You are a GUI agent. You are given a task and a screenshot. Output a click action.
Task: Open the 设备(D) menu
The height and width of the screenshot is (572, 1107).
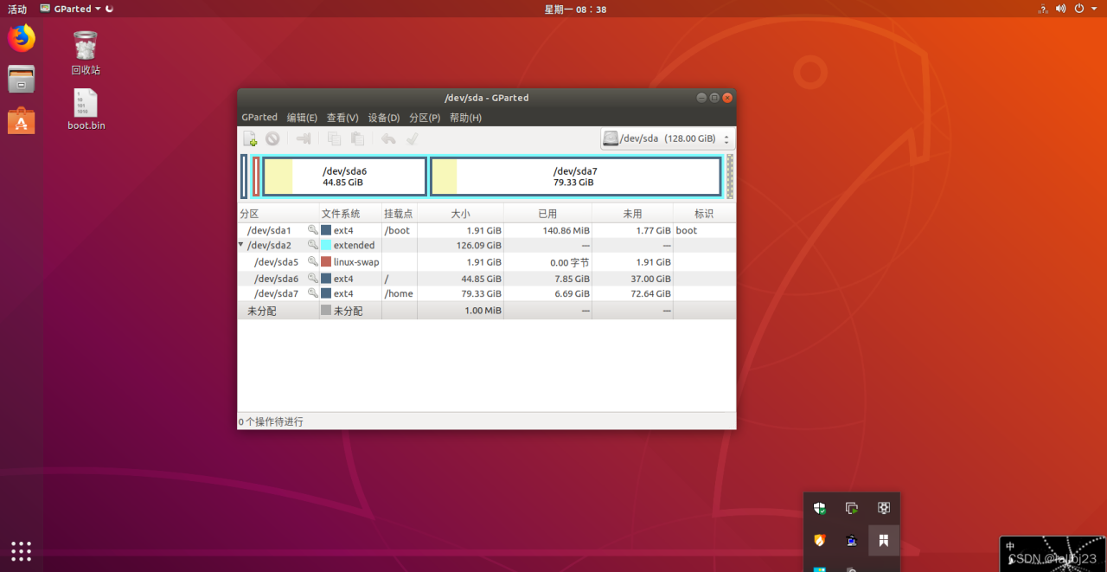point(384,118)
